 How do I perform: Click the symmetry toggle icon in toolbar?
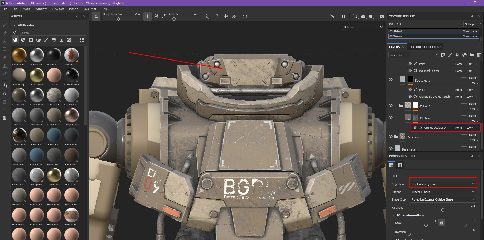(226, 16)
